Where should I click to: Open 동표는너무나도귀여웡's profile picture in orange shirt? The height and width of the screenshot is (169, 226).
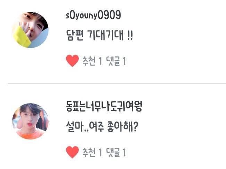[30, 121]
